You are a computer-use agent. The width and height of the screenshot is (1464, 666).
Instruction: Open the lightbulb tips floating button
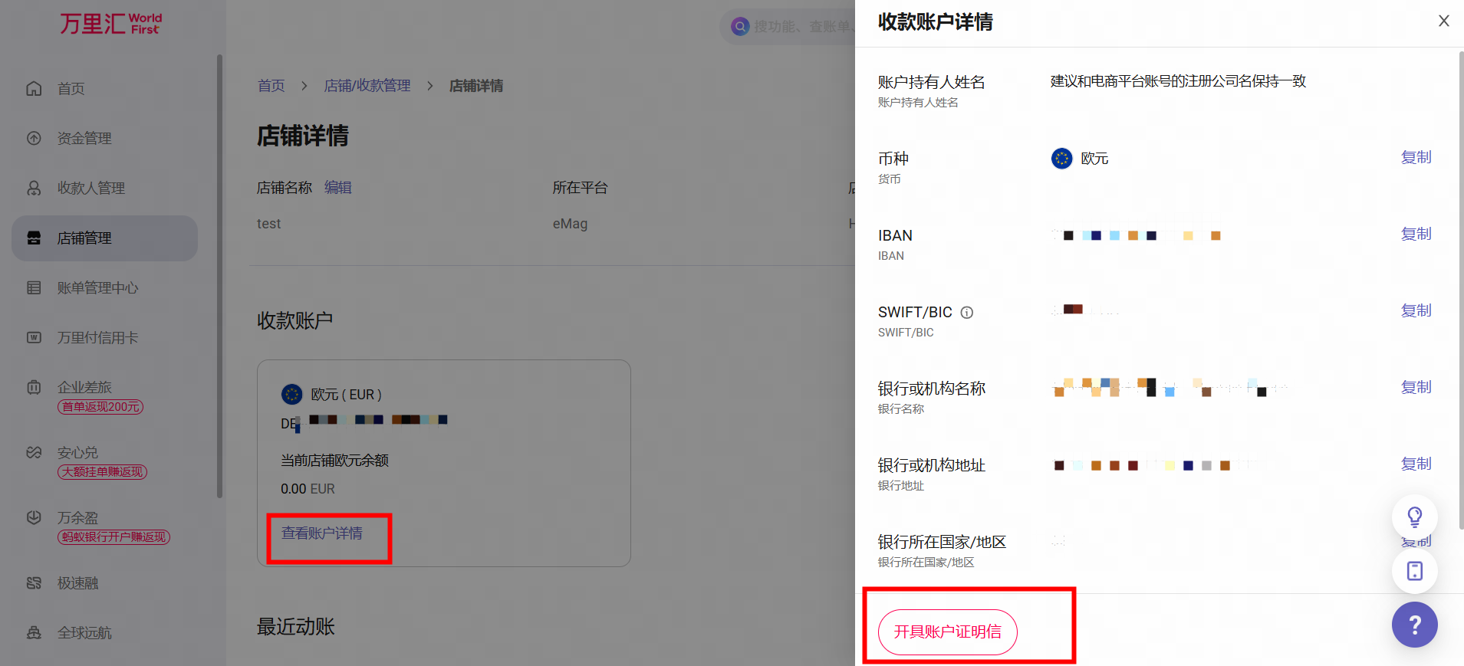point(1415,517)
